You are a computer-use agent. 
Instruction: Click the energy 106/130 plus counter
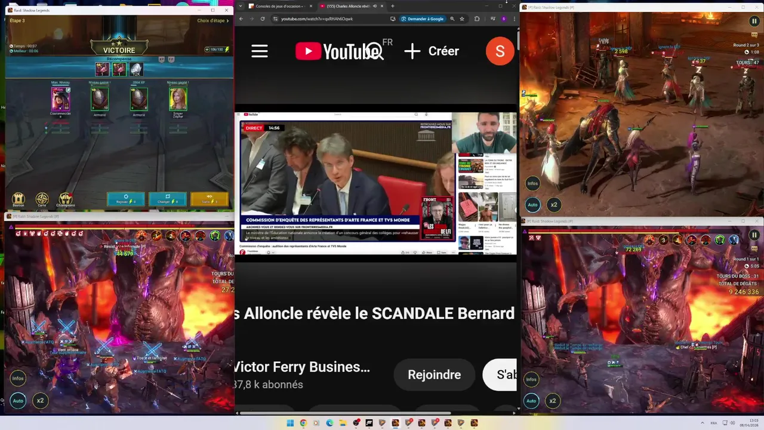(217, 50)
